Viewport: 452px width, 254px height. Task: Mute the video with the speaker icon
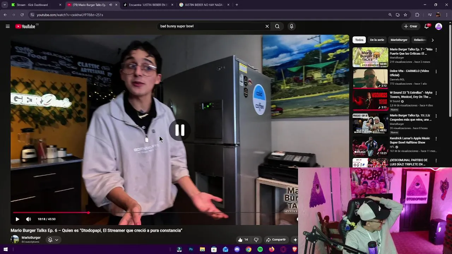(29, 219)
